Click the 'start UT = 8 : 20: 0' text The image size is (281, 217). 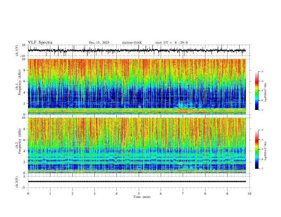point(171,43)
